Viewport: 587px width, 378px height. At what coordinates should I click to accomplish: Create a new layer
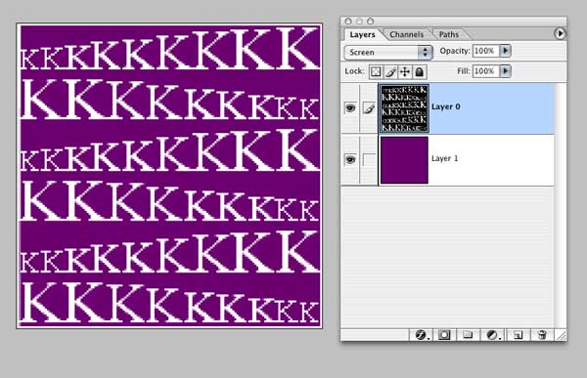(x=519, y=335)
